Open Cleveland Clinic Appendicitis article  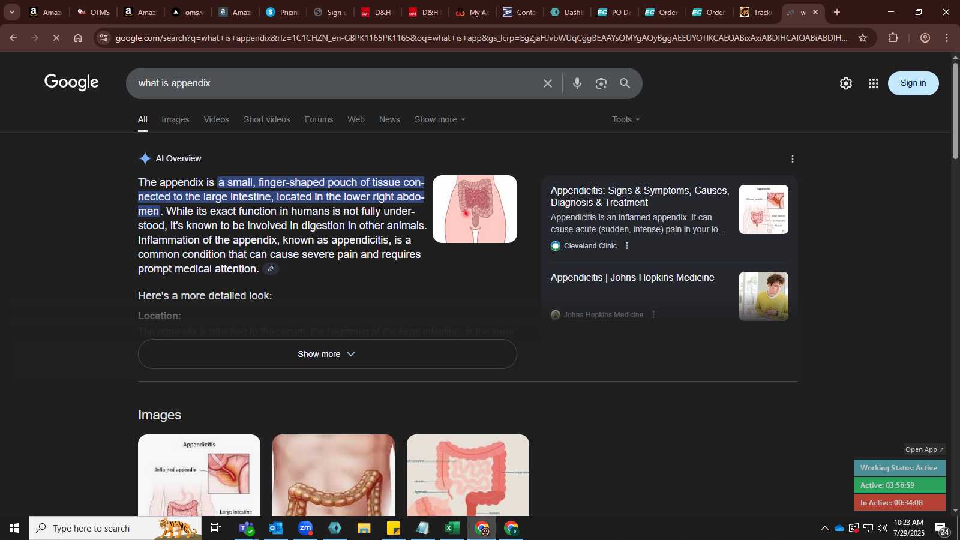click(640, 196)
